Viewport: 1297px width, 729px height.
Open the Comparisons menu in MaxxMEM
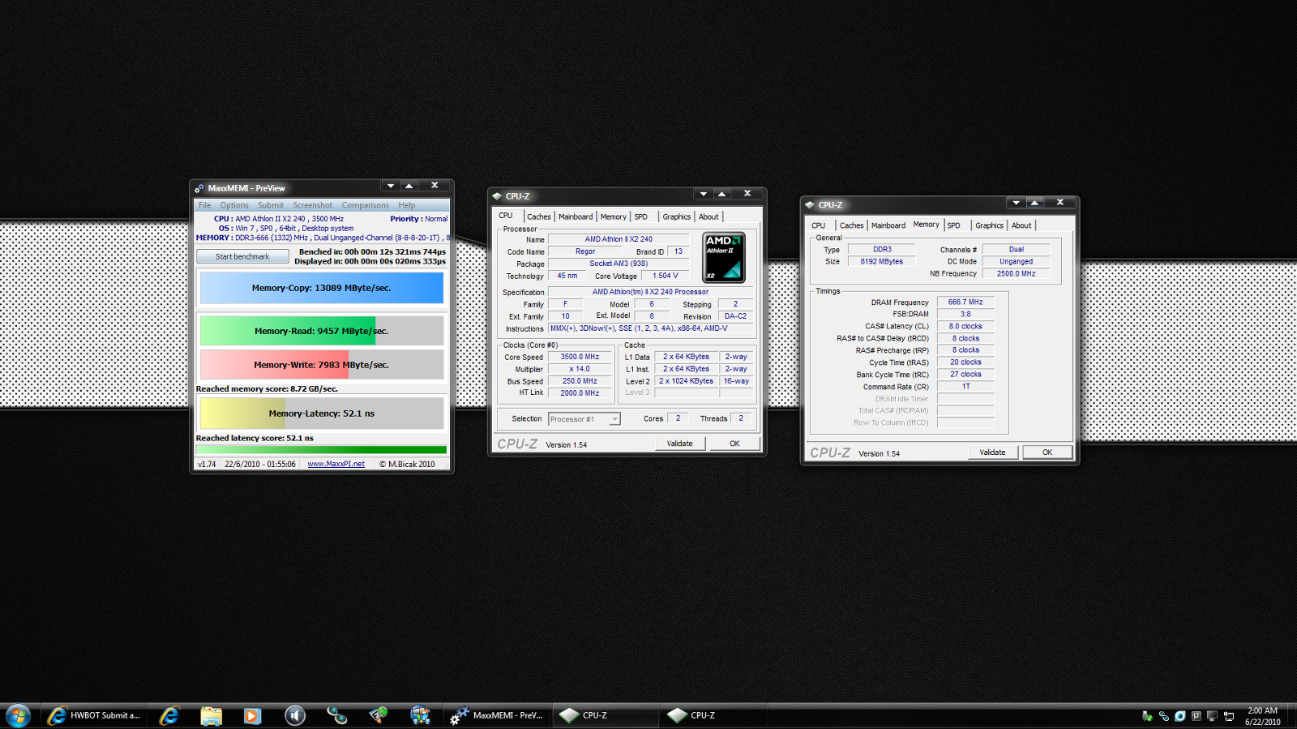(366, 206)
